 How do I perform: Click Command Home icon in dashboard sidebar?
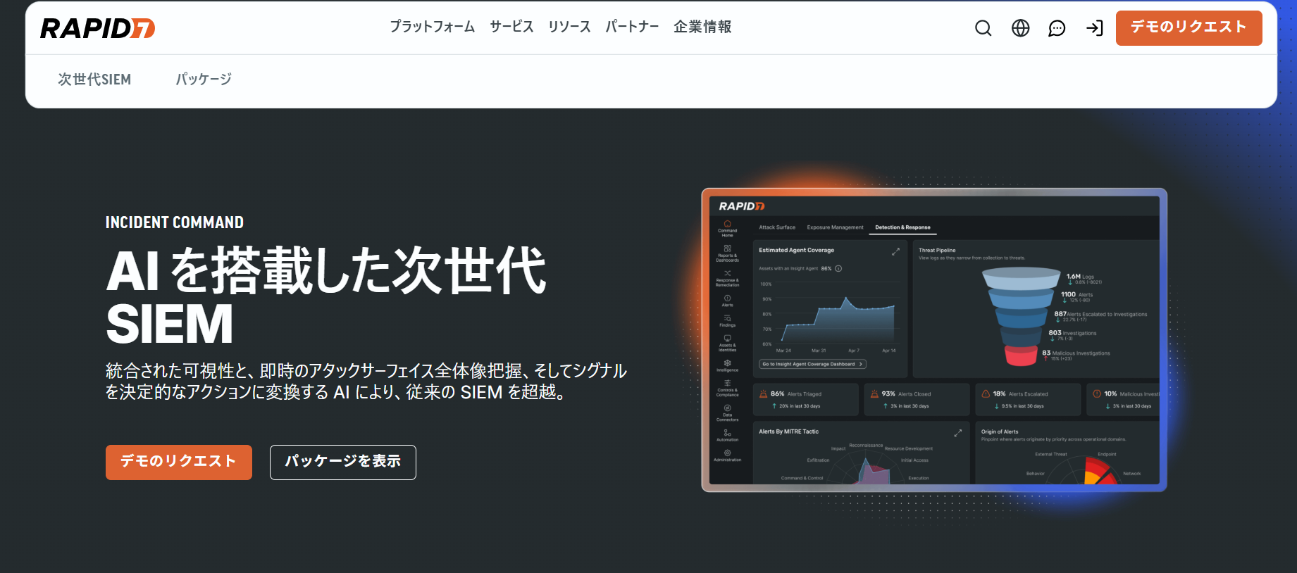point(727,225)
